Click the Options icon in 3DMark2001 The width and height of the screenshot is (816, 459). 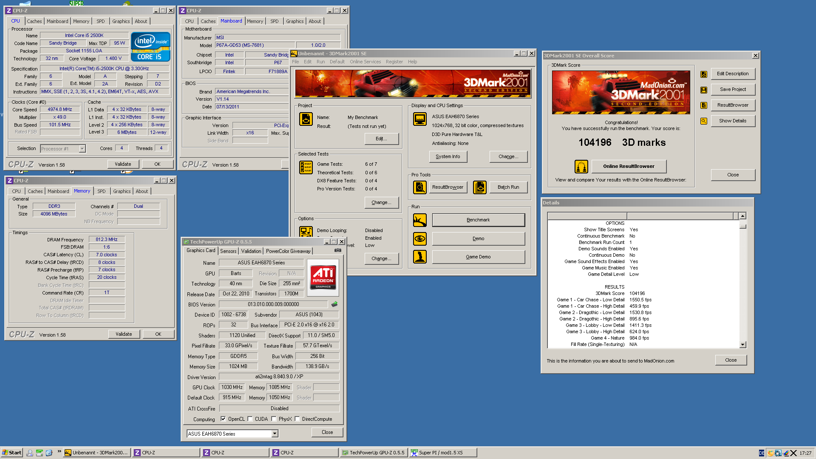(306, 231)
